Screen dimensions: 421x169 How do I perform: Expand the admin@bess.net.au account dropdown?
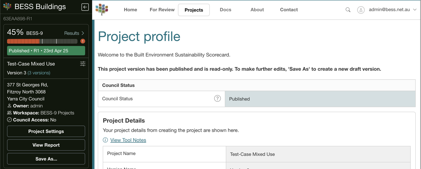pyautogui.click(x=414, y=10)
